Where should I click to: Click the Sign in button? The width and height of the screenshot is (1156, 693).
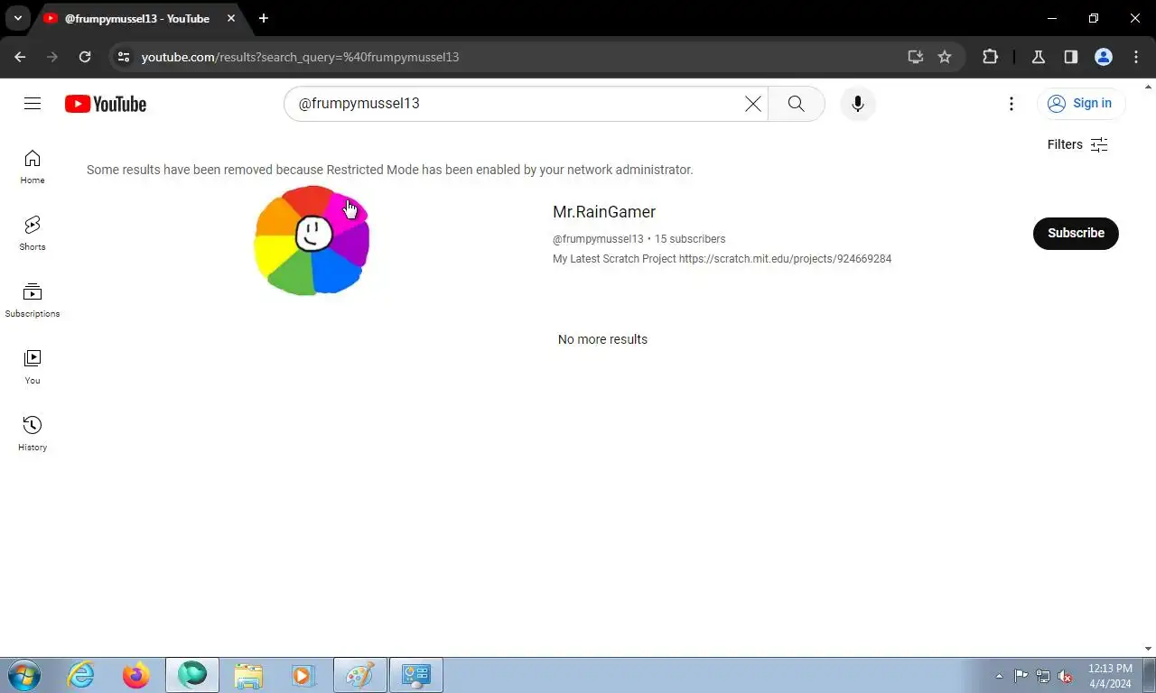click(1081, 104)
